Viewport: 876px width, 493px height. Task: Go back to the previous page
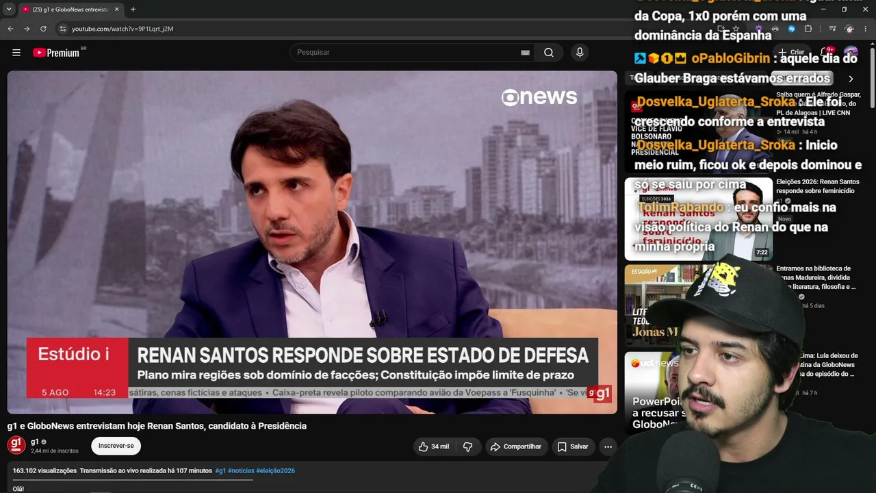[10, 29]
